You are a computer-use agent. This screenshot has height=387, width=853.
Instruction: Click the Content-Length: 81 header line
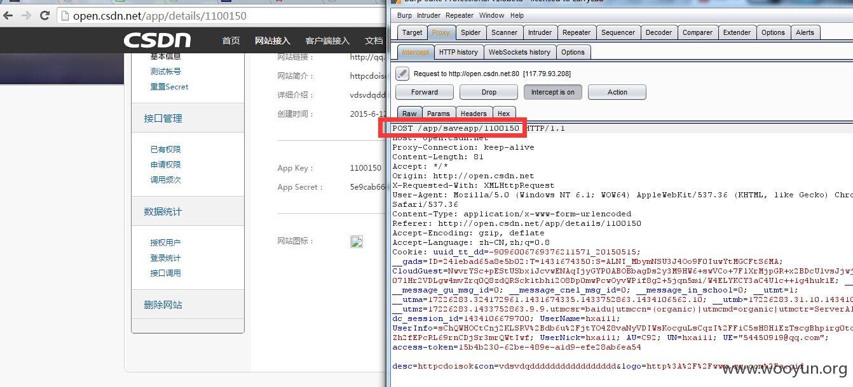438,157
